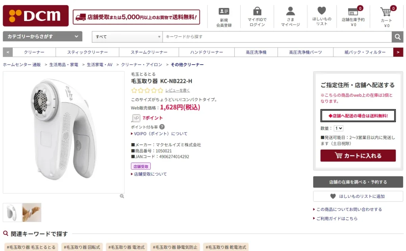Switch to スチームクリーナー category tab
Screen dimensions: 406x251
point(149,52)
